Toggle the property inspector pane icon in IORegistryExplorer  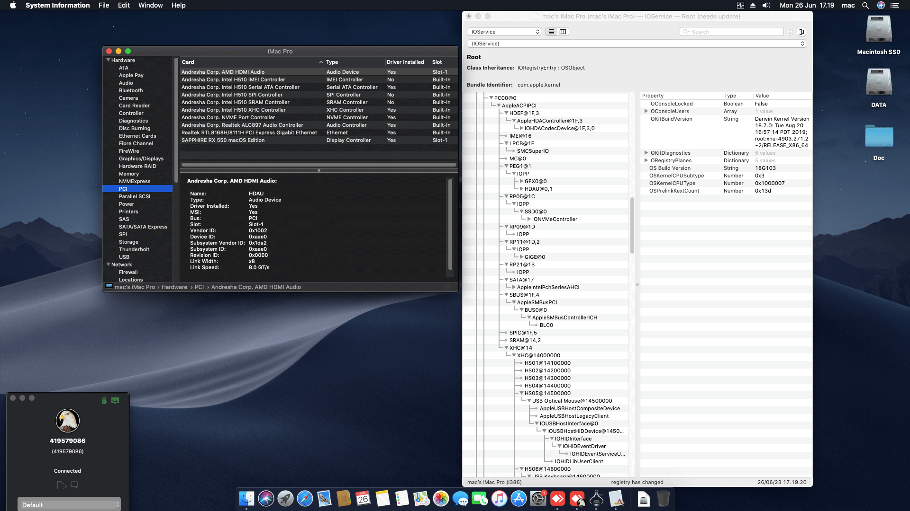pyautogui.click(x=801, y=32)
